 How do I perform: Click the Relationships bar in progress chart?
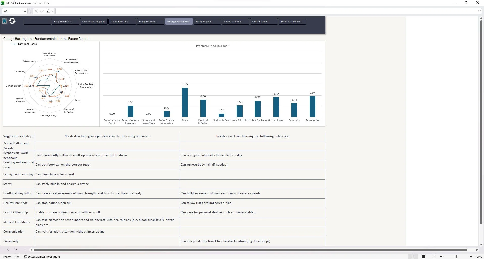click(x=312, y=107)
